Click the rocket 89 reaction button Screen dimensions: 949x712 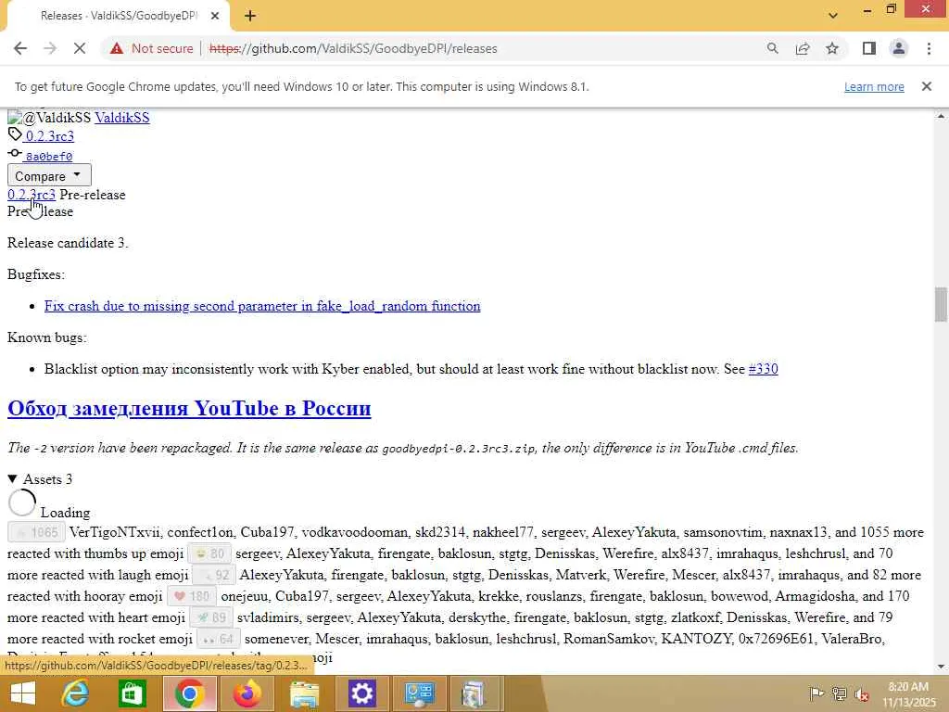pos(210,617)
